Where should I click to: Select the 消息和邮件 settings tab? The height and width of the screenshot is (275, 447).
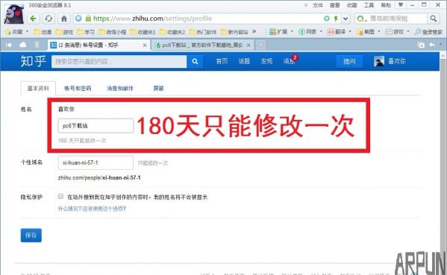[120, 89]
